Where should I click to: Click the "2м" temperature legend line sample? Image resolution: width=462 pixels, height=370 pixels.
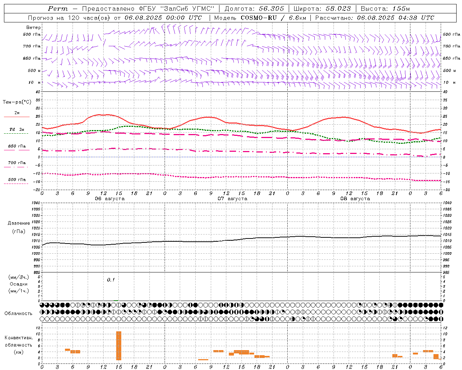pyautogui.click(x=17, y=117)
